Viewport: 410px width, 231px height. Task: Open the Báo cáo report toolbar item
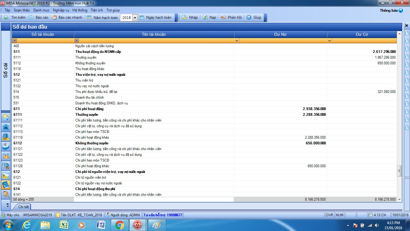pyautogui.click(x=38, y=17)
